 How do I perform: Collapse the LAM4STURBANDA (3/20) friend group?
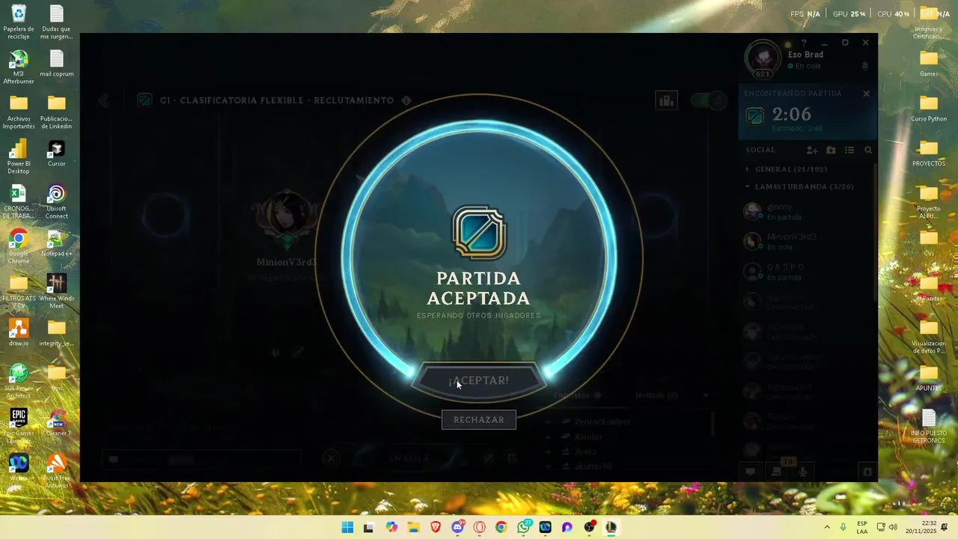(x=799, y=186)
